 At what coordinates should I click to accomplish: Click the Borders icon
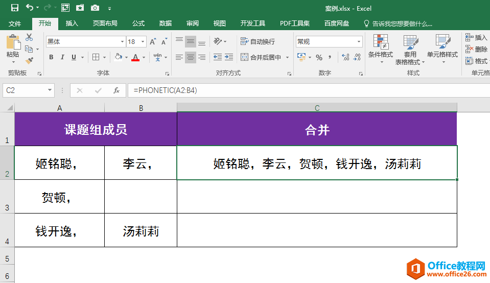click(96, 57)
